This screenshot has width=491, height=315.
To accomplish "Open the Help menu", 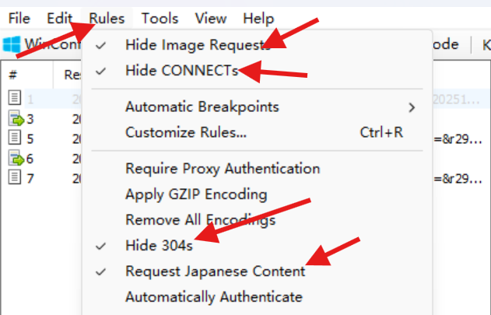I will click(x=258, y=18).
